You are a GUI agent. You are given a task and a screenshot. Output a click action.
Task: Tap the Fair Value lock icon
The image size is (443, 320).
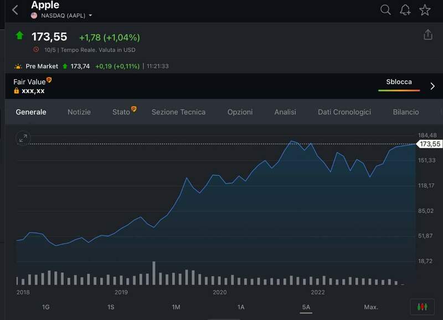click(17, 90)
